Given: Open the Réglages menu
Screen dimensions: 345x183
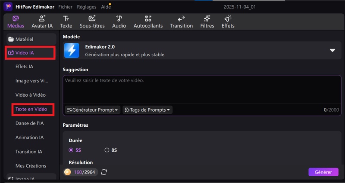Looking at the screenshot, I should click(87, 7).
